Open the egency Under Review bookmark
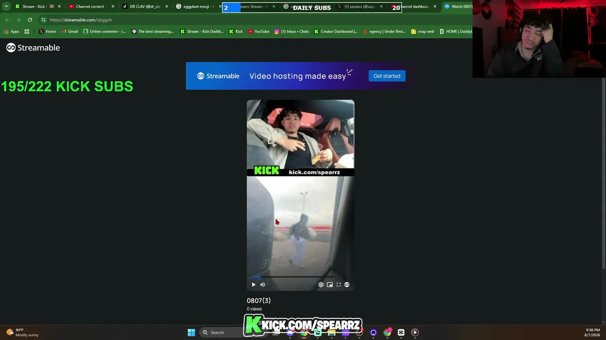606x340 pixels. (x=384, y=32)
